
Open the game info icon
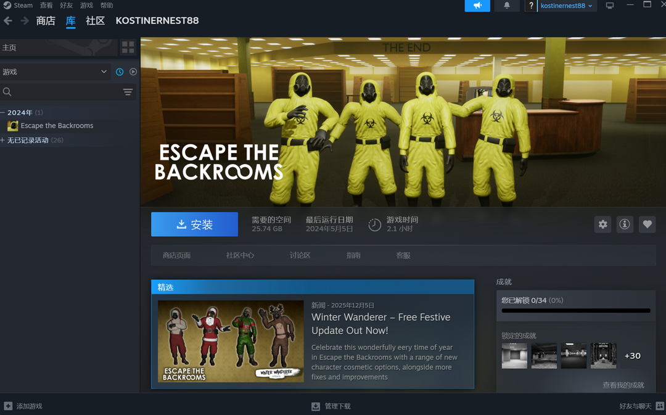point(625,224)
